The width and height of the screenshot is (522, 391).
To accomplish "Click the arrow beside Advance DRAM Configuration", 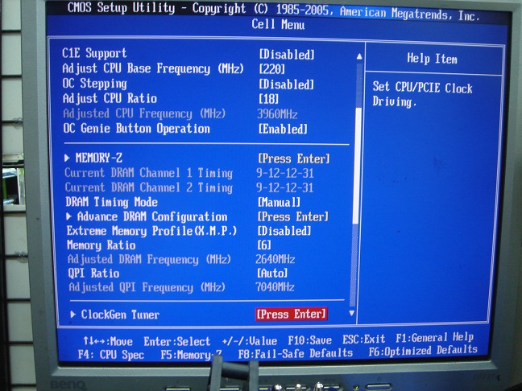I will [69, 216].
